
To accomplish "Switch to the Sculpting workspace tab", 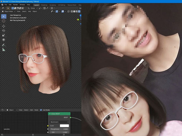I will (x=52, y=5).
